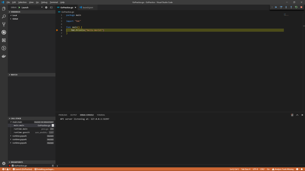Screen dimensions: 305x171
Task: Open the Extensions view
Action: tap(4, 40)
